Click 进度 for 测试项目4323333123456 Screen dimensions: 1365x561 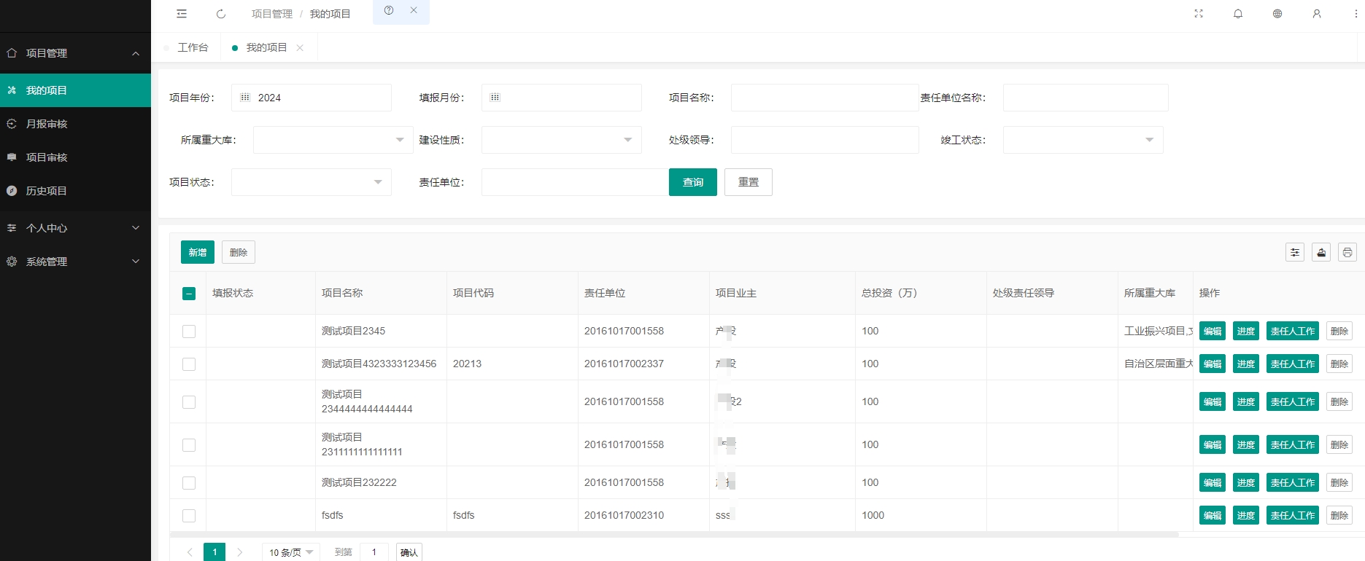pyautogui.click(x=1246, y=364)
